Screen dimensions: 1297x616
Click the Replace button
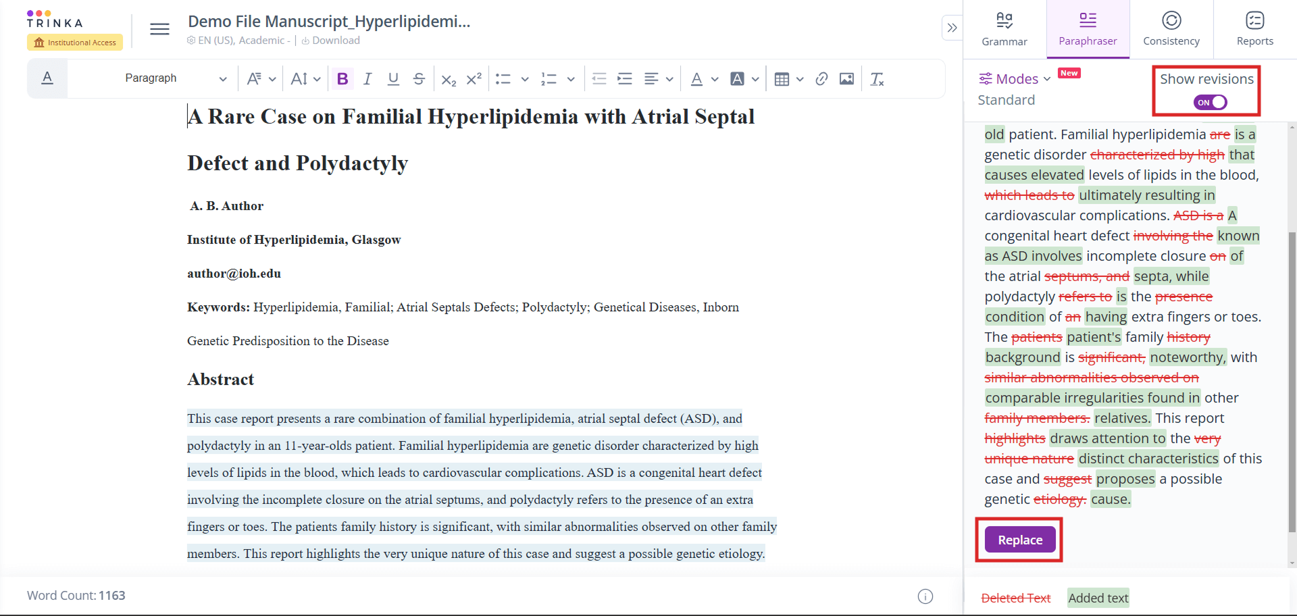point(1020,540)
